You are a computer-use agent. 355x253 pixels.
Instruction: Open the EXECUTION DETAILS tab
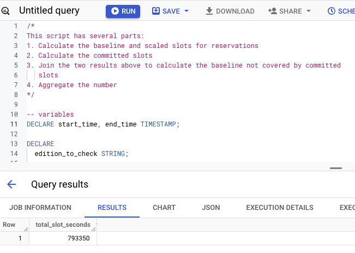coord(280,208)
